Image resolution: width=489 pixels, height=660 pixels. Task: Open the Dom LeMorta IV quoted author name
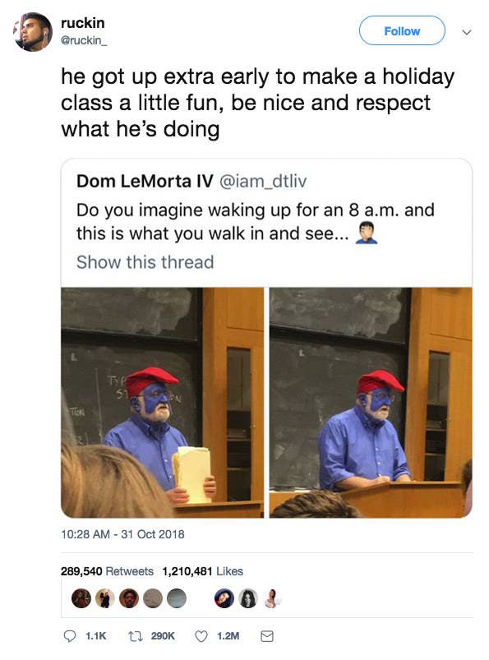(x=145, y=181)
